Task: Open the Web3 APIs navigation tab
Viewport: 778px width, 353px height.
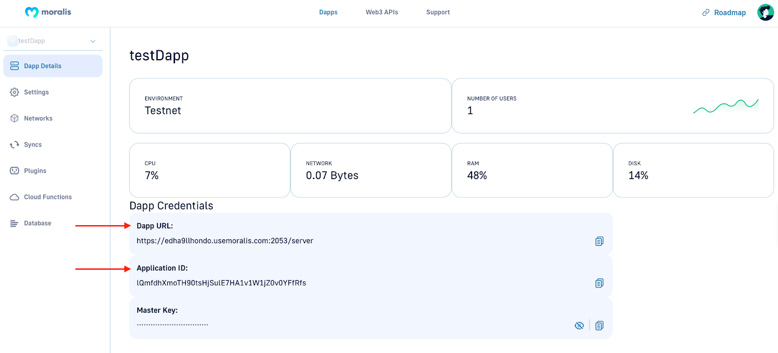Action: tap(382, 12)
